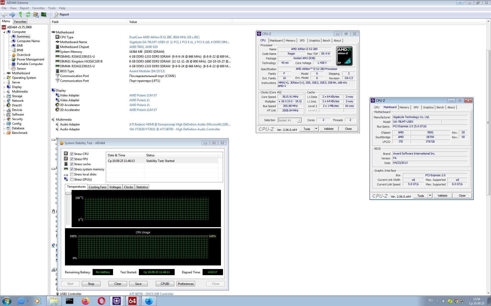Open Firefox from the taskbar
491x306 pixels.
[85, 301]
